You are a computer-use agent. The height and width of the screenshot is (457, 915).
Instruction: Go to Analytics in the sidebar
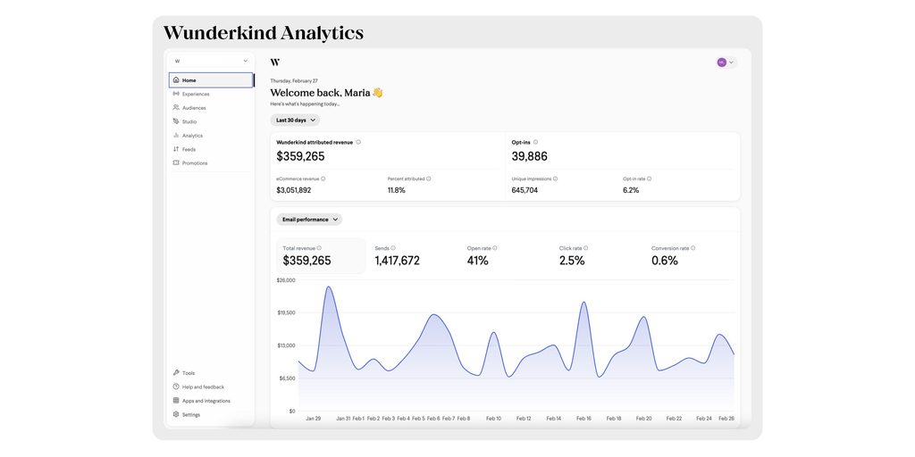click(x=192, y=136)
